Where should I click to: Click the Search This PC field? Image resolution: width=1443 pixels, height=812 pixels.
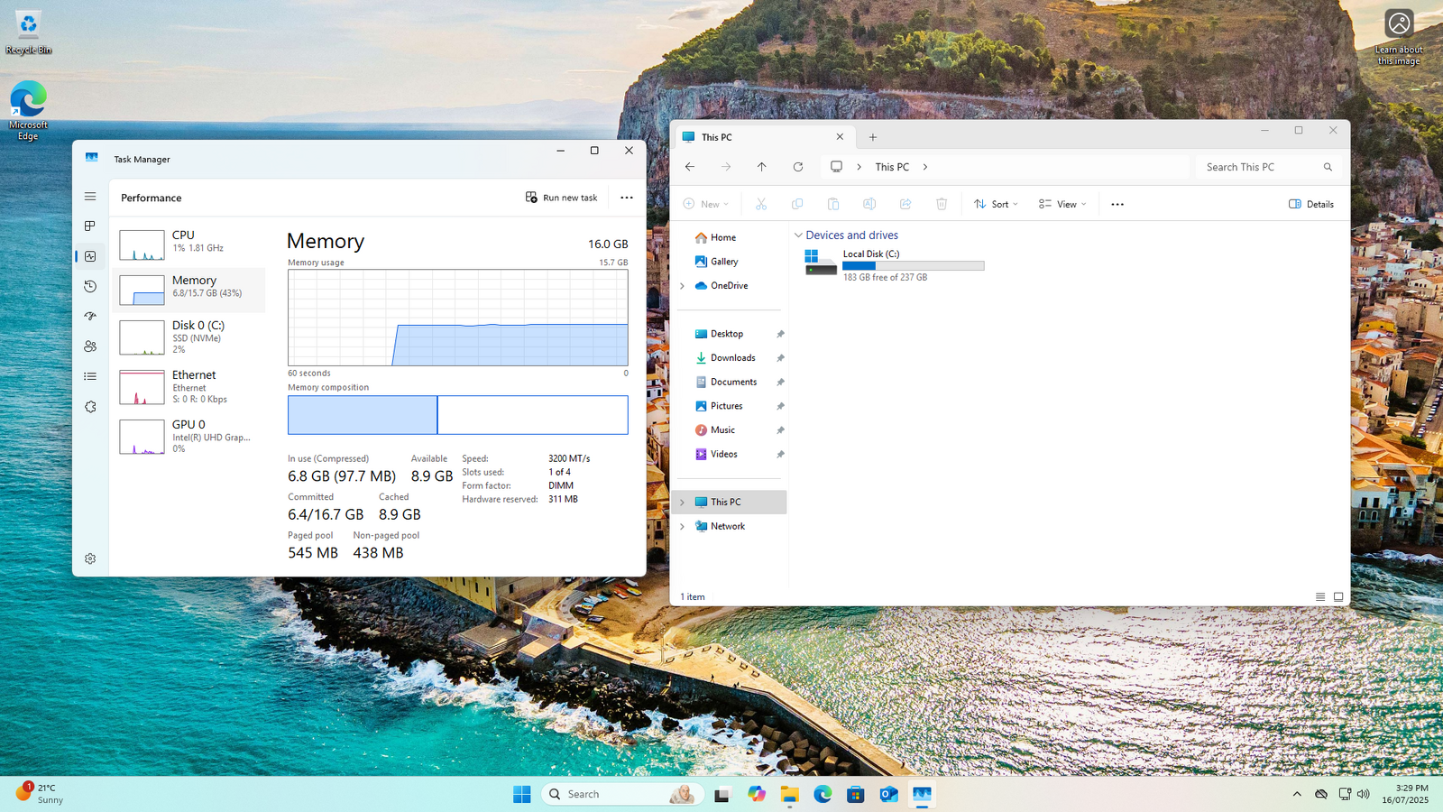1263,167
